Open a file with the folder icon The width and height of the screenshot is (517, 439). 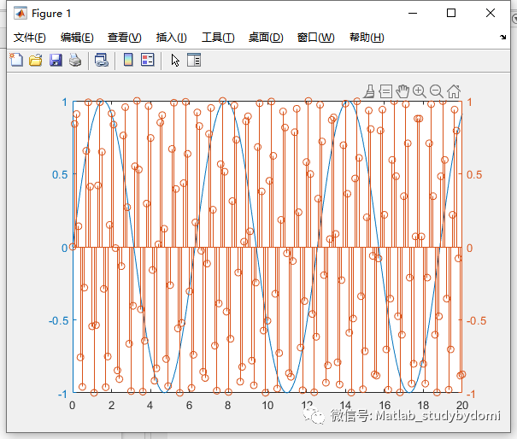point(36,61)
